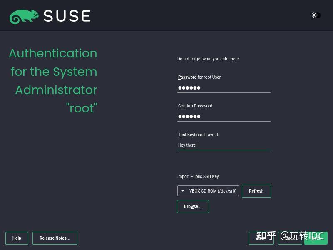Click the Password for root User label
Viewport: 333px width, 250px height.
199,77
